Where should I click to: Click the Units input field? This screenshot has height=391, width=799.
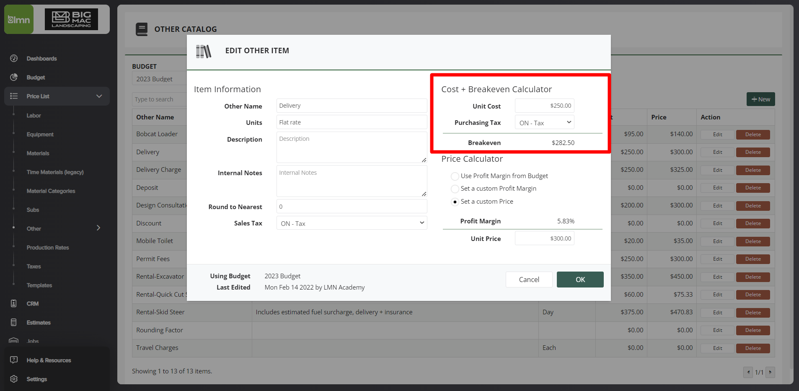point(352,122)
